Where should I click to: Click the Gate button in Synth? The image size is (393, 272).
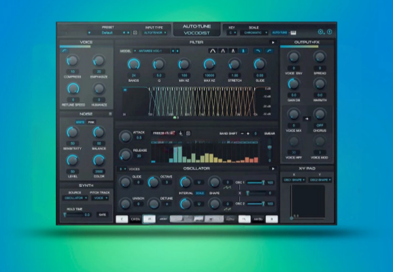[102, 215]
